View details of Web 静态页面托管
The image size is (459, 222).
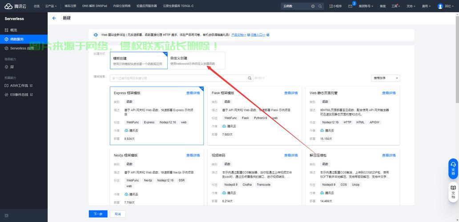click(389, 93)
